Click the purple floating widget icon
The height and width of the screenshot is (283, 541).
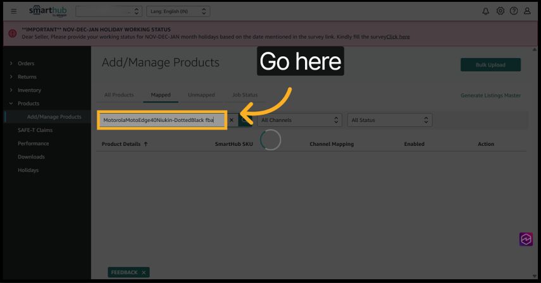tap(526, 239)
